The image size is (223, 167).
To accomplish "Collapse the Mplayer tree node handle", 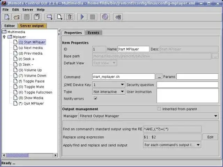I will (x=4, y=37).
